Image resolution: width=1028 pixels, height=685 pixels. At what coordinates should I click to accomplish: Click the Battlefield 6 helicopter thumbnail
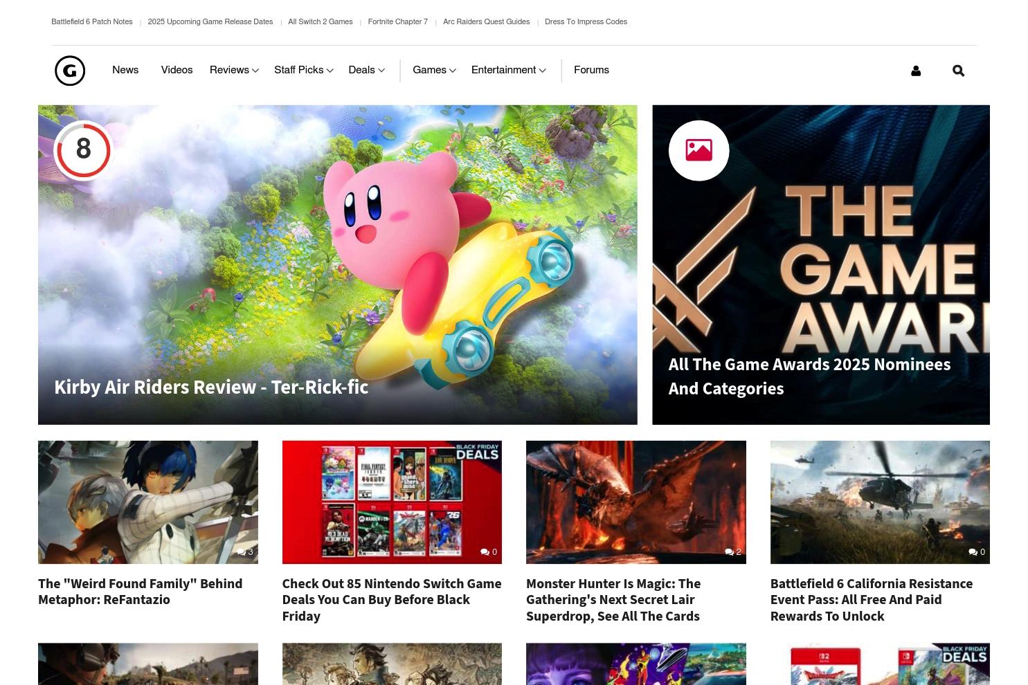coord(880,502)
